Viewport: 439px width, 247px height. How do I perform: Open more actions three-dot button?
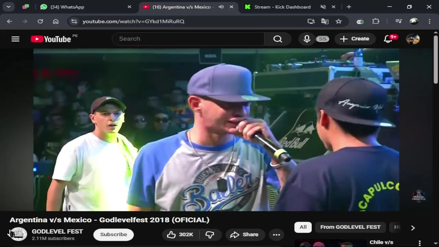276,235
